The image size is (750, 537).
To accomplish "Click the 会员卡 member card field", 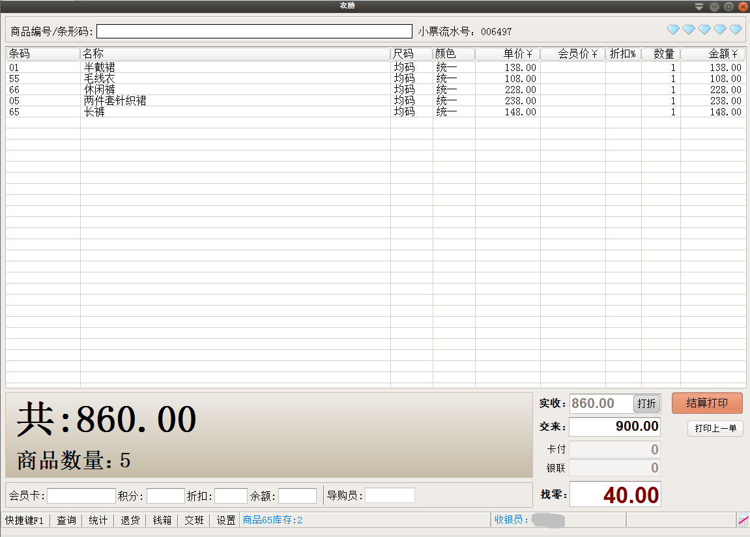I will coord(81,496).
